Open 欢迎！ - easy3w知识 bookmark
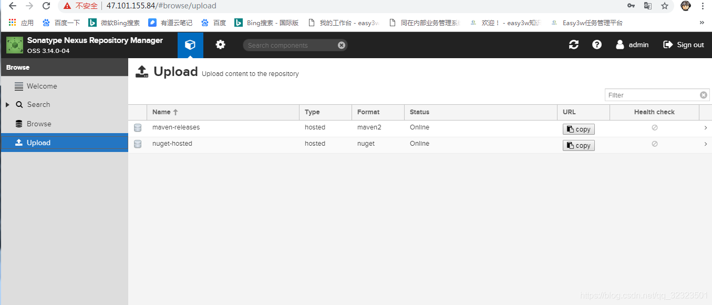Image resolution: width=712 pixels, height=305 pixels. 505,23
